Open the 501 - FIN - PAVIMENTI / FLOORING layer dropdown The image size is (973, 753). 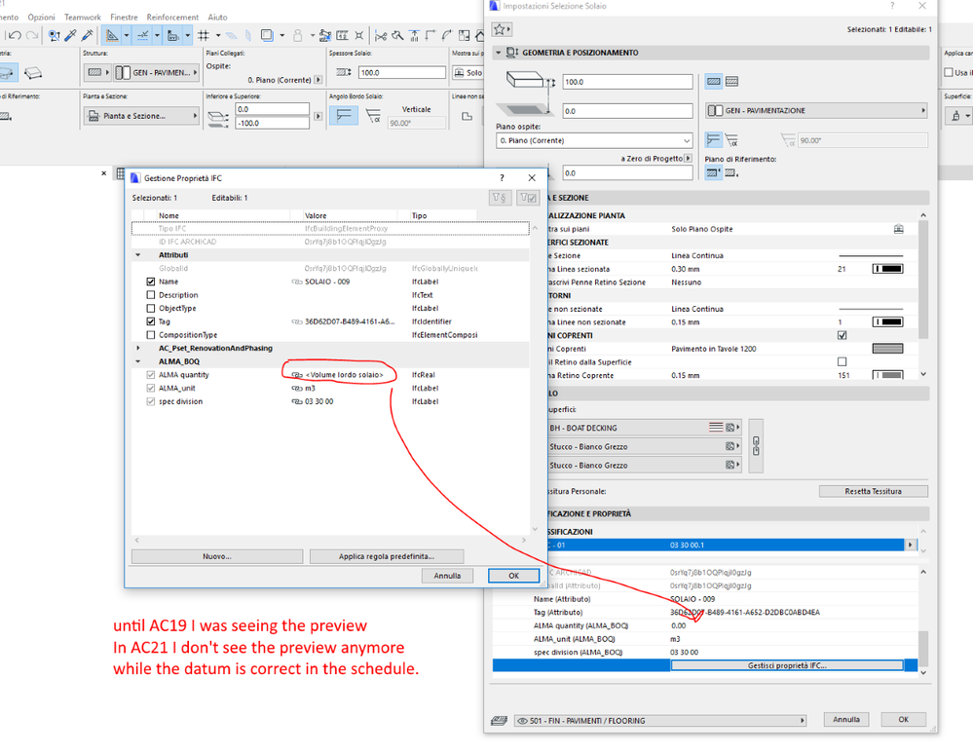[x=660, y=721]
